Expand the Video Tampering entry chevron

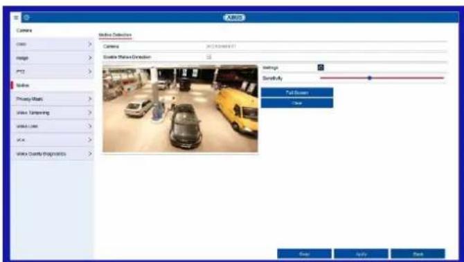pyautogui.click(x=90, y=113)
